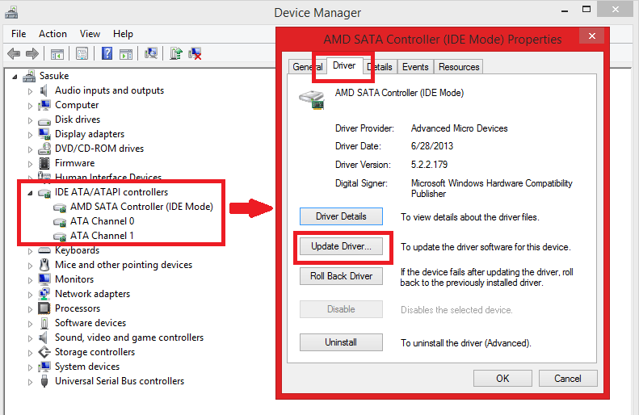
Task: Switch to the Details tab
Action: tap(380, 67)
